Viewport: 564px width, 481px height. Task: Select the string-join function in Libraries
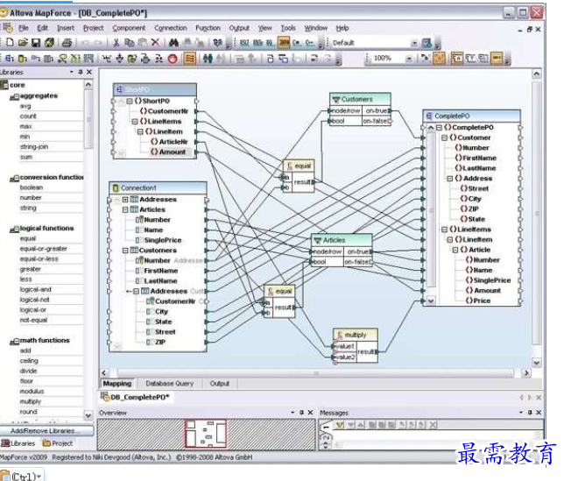tap(34, 147)
